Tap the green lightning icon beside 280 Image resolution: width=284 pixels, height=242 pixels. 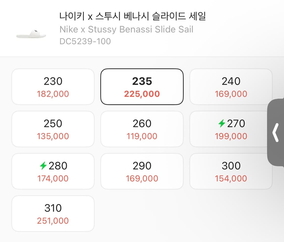coord(43,166)
